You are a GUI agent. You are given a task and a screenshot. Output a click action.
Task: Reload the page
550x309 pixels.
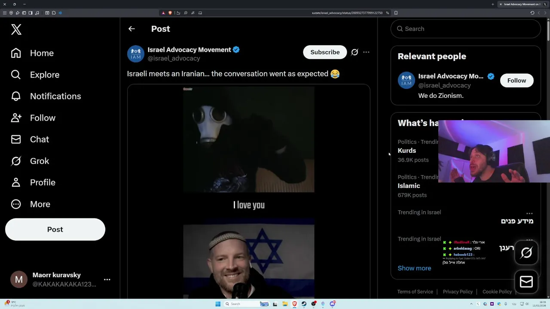tap(532, 13)
